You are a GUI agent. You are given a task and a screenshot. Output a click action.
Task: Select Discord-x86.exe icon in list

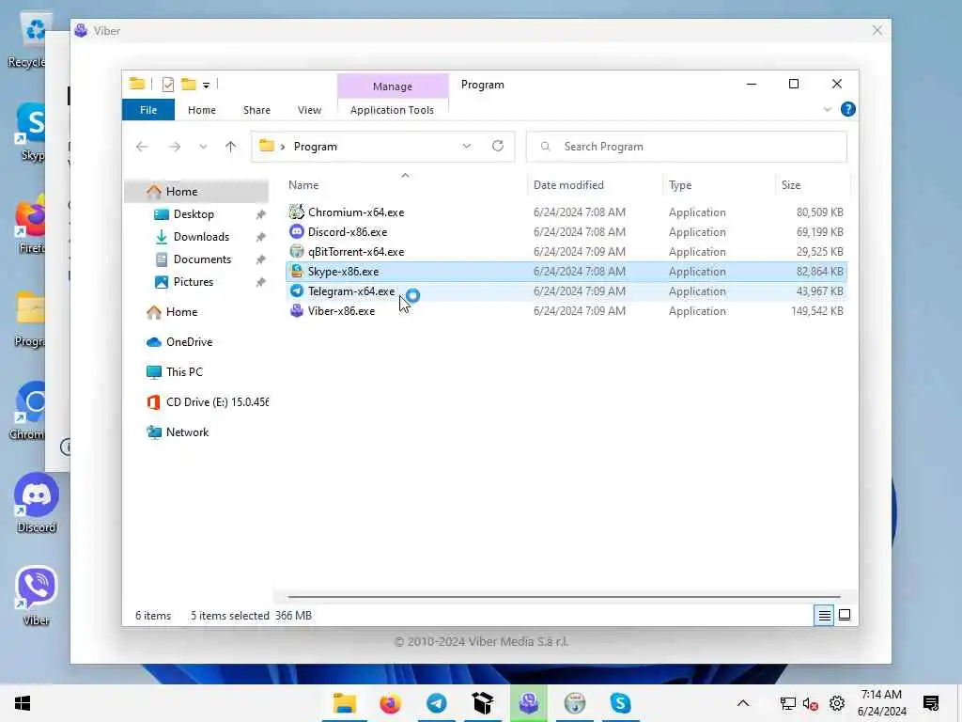tap(296, 231)
